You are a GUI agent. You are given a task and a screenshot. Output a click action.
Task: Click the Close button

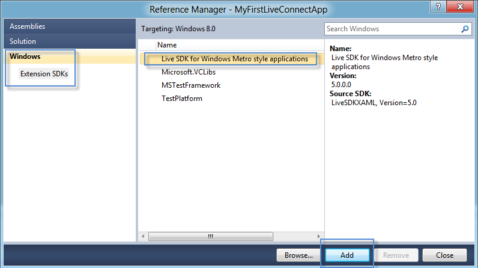444,255
